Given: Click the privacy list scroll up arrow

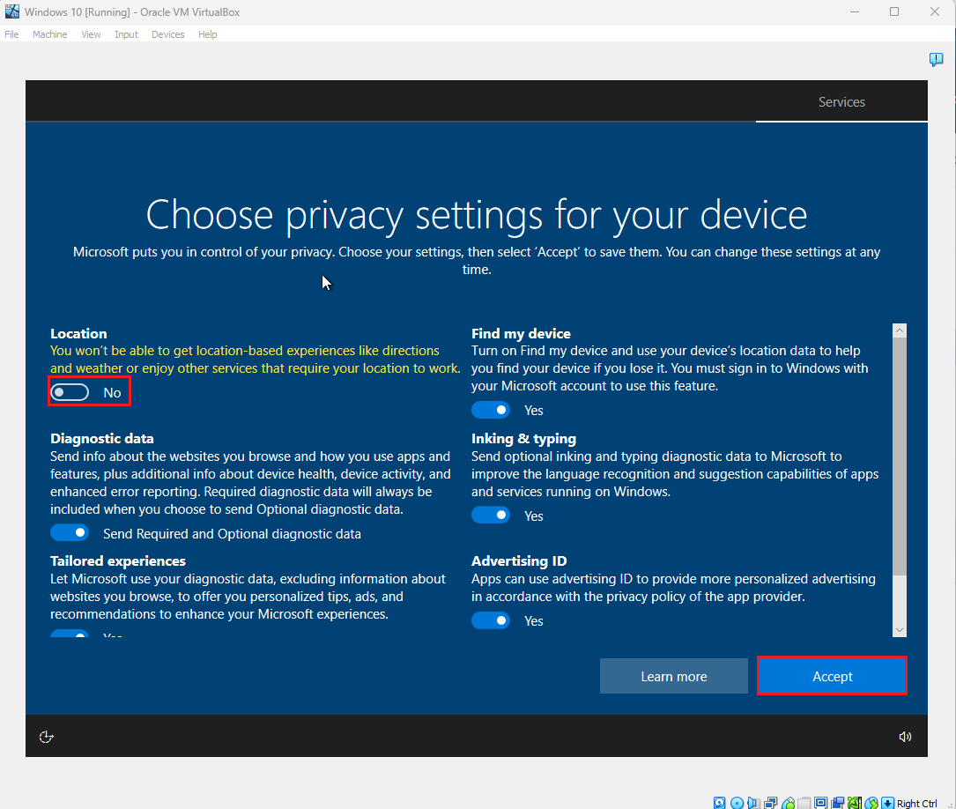Looking at the screenshot, I should pyautogui.click(x=900, y=330).
